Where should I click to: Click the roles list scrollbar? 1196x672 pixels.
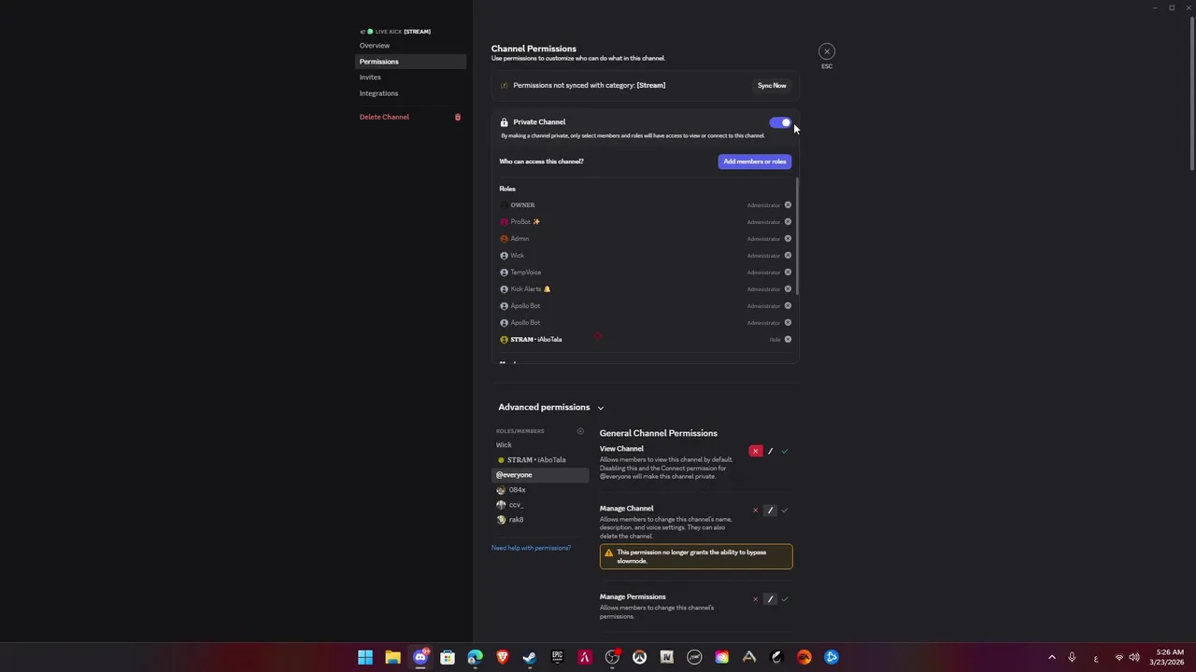(x=797, y=236)
